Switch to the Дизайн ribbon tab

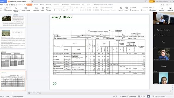coord(42,5)
